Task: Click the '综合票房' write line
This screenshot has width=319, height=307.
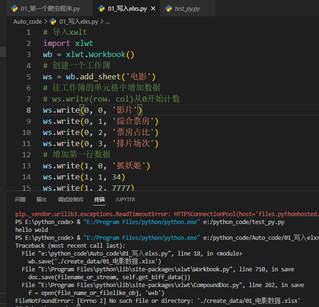Action: pyautogui.click(x=100, y=122)
